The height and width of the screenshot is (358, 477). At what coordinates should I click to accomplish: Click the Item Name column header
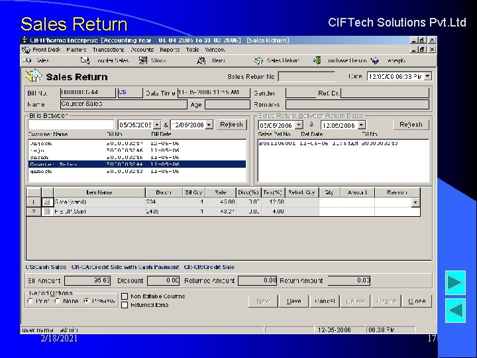coord(99,192)
